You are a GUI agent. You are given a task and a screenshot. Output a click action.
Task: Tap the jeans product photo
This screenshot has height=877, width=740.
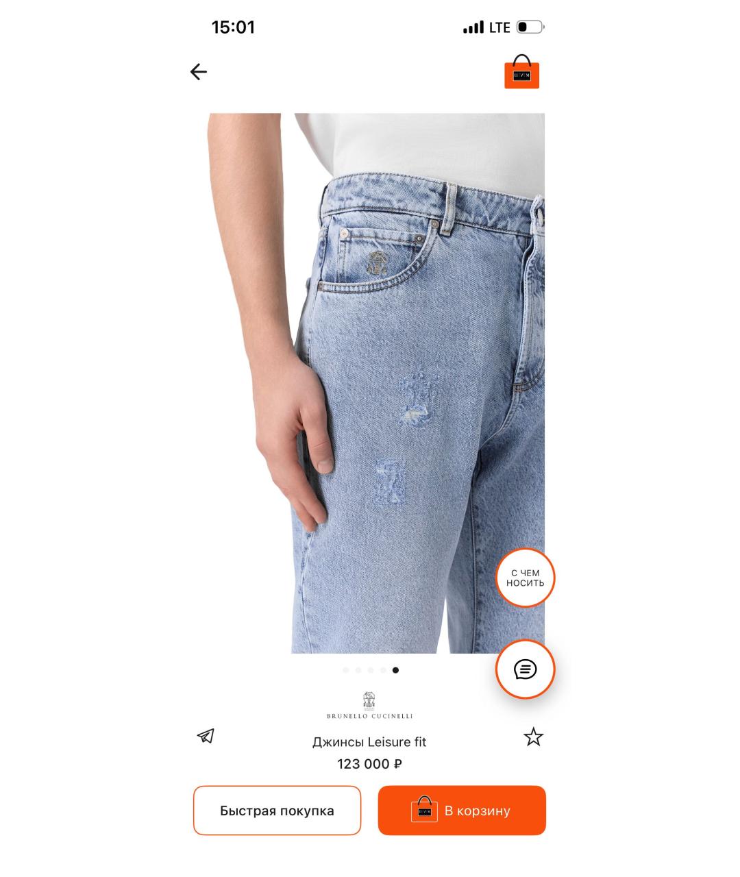pyautogui.click(x=377, y=383)
